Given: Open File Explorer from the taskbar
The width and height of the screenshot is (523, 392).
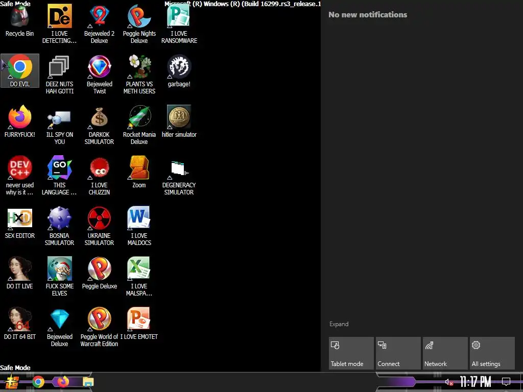Looking at the screenshot, I should [x=88, y=382].
